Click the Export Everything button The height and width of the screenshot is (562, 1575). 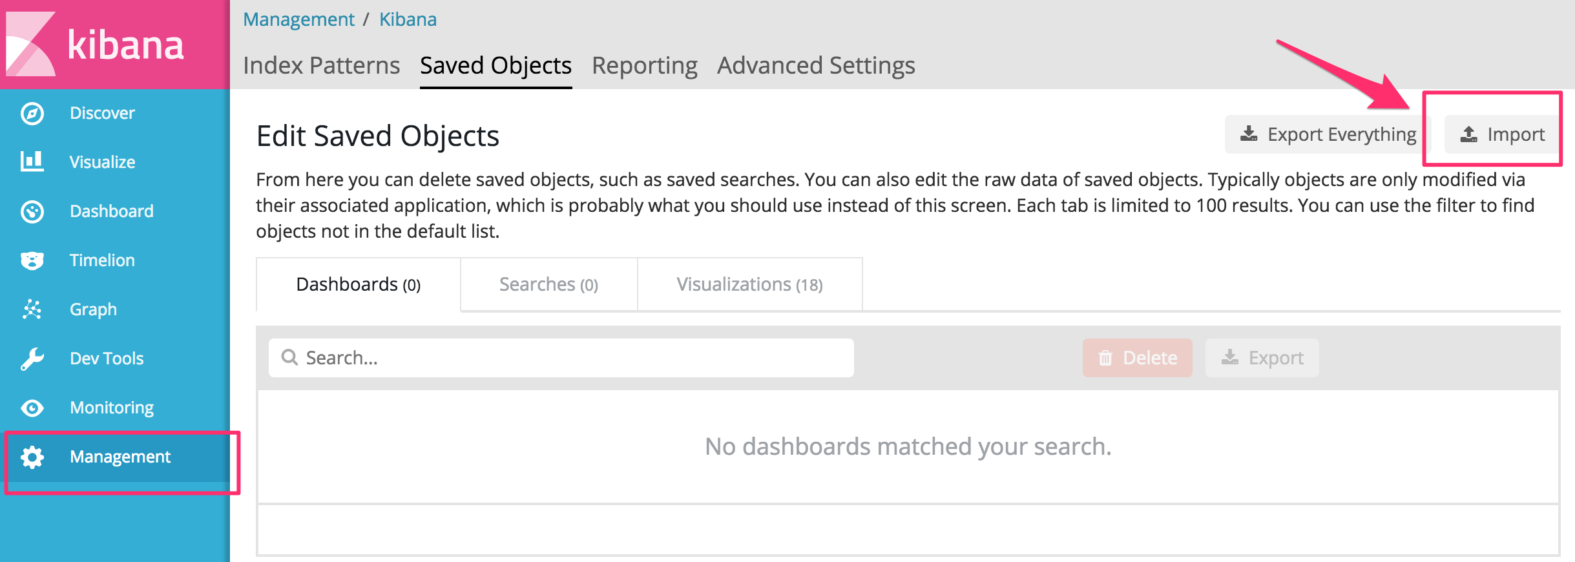(x=1328, y=134)
